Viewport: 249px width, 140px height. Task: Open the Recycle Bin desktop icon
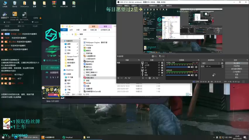click(x=15, y=4)
